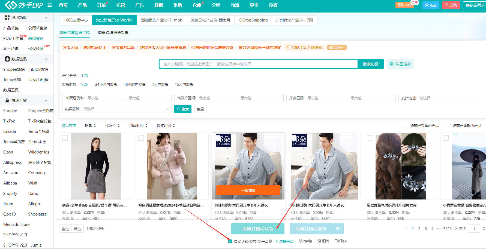Click the 通用功能 grid icon
The height and width of the screenshot is (249, 486).
click(7, 17)
